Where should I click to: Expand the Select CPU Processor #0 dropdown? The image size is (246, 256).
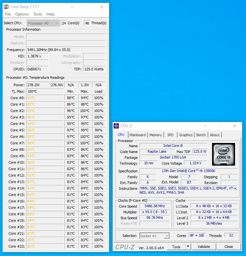click(43, 23)
